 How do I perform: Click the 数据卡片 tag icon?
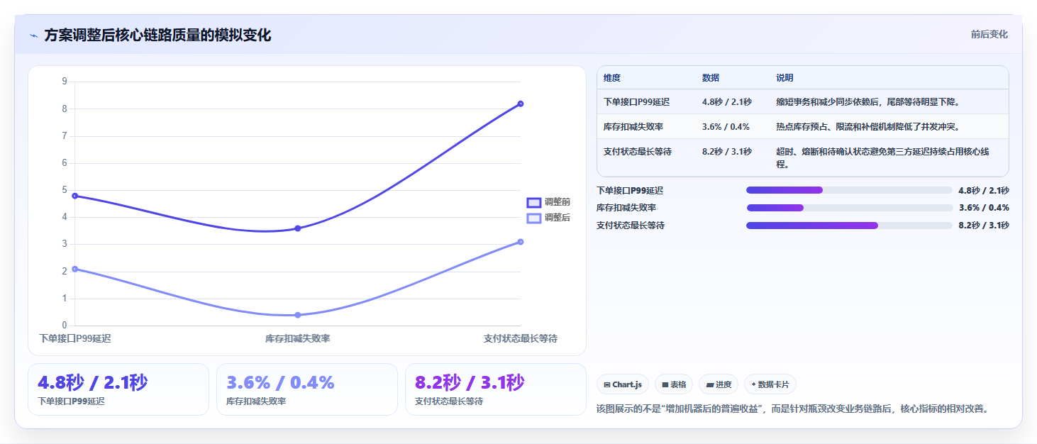tap(754, 384)
